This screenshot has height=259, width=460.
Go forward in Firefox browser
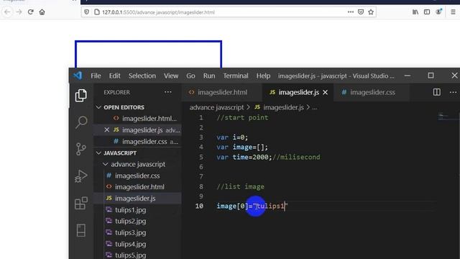19,12
